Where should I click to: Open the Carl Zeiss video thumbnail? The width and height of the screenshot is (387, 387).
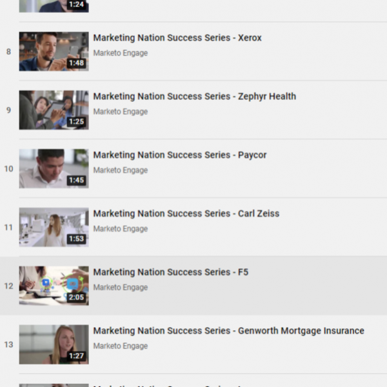point(54,227)
